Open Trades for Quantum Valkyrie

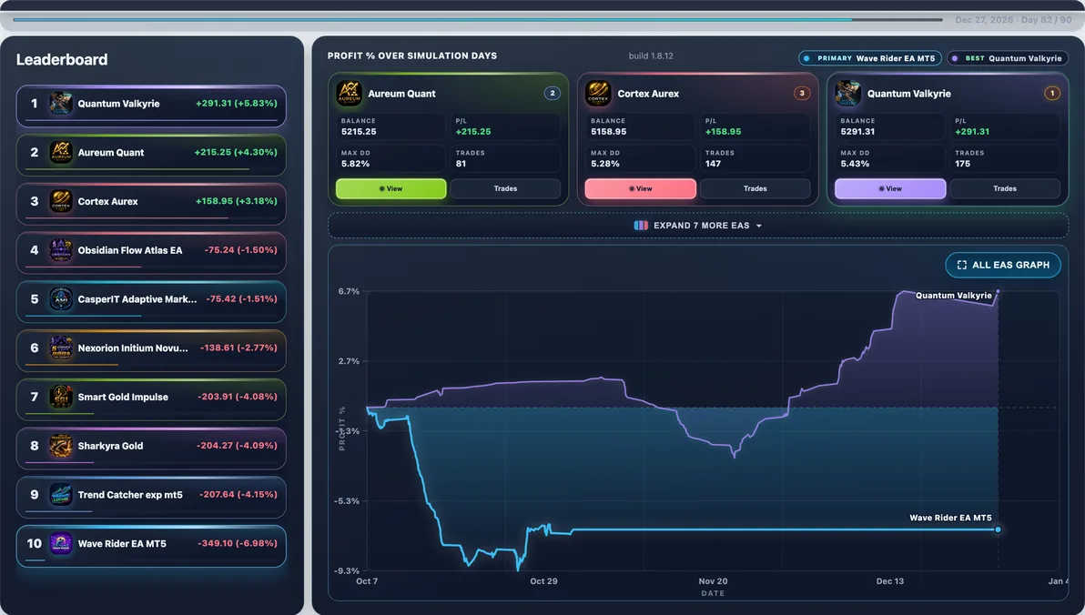coord(1006,189)
